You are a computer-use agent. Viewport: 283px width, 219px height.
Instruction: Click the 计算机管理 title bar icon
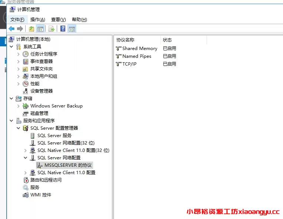tap(12, 9)
